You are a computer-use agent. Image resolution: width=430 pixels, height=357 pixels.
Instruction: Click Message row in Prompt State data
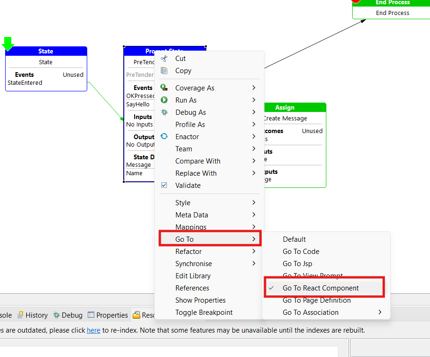pyautogui.click(x=138, y=164)
